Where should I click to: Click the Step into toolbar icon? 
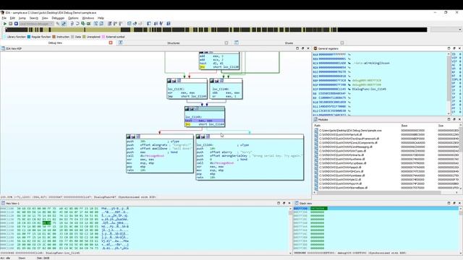click(72, 24)
